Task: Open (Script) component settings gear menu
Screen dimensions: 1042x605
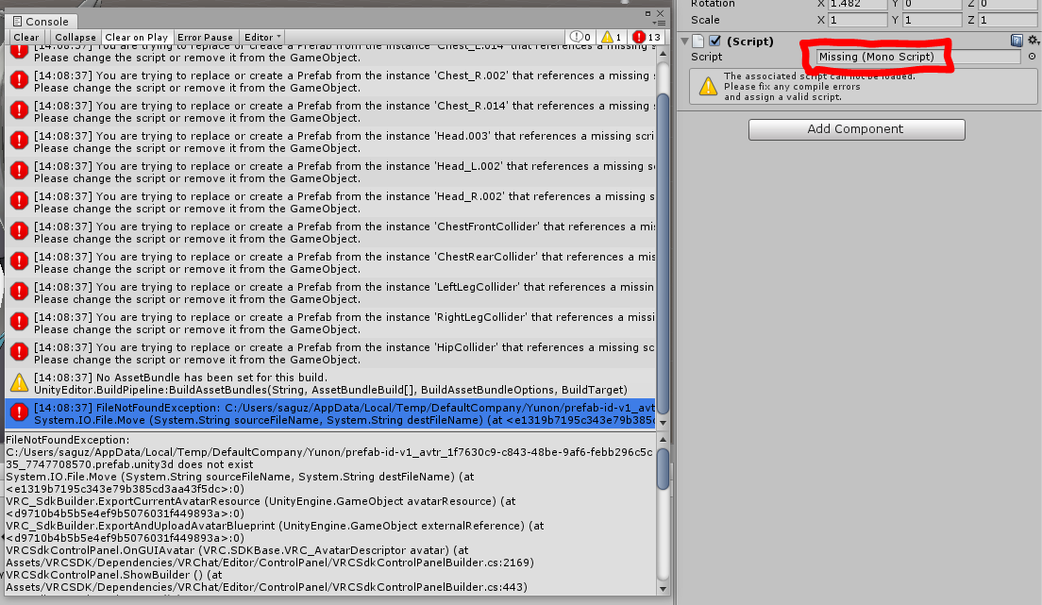Action: click(x=1034, y=41)
